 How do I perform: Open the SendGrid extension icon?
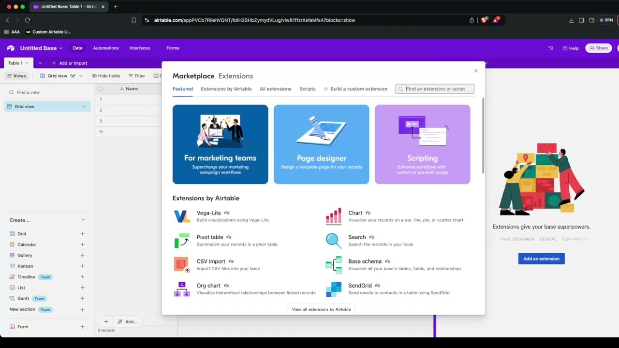click(x=334, y=289)
